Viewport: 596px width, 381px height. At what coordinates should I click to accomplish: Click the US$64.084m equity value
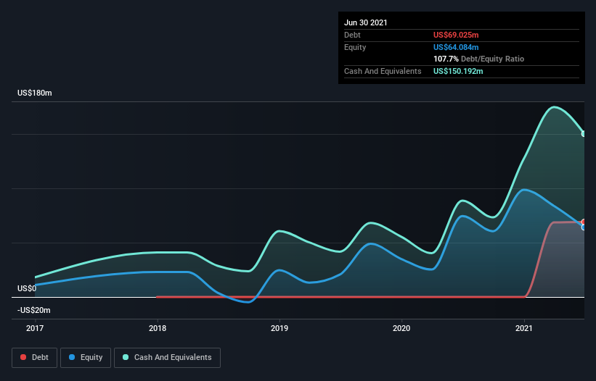456,47
